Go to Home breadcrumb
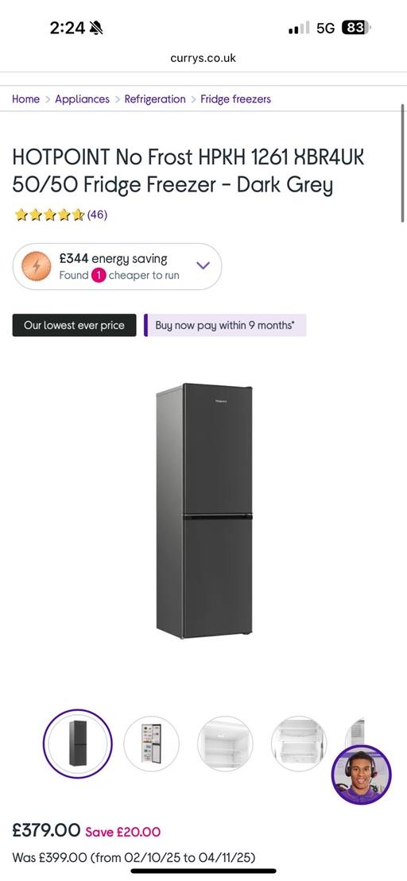Screen dimensions: 407x881 click(x=26, y=99)
